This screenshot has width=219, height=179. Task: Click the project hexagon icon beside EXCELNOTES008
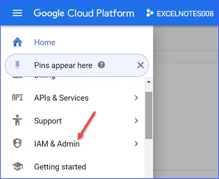(150, 13)
